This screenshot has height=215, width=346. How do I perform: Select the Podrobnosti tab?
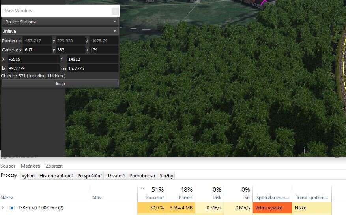[142, 176]
